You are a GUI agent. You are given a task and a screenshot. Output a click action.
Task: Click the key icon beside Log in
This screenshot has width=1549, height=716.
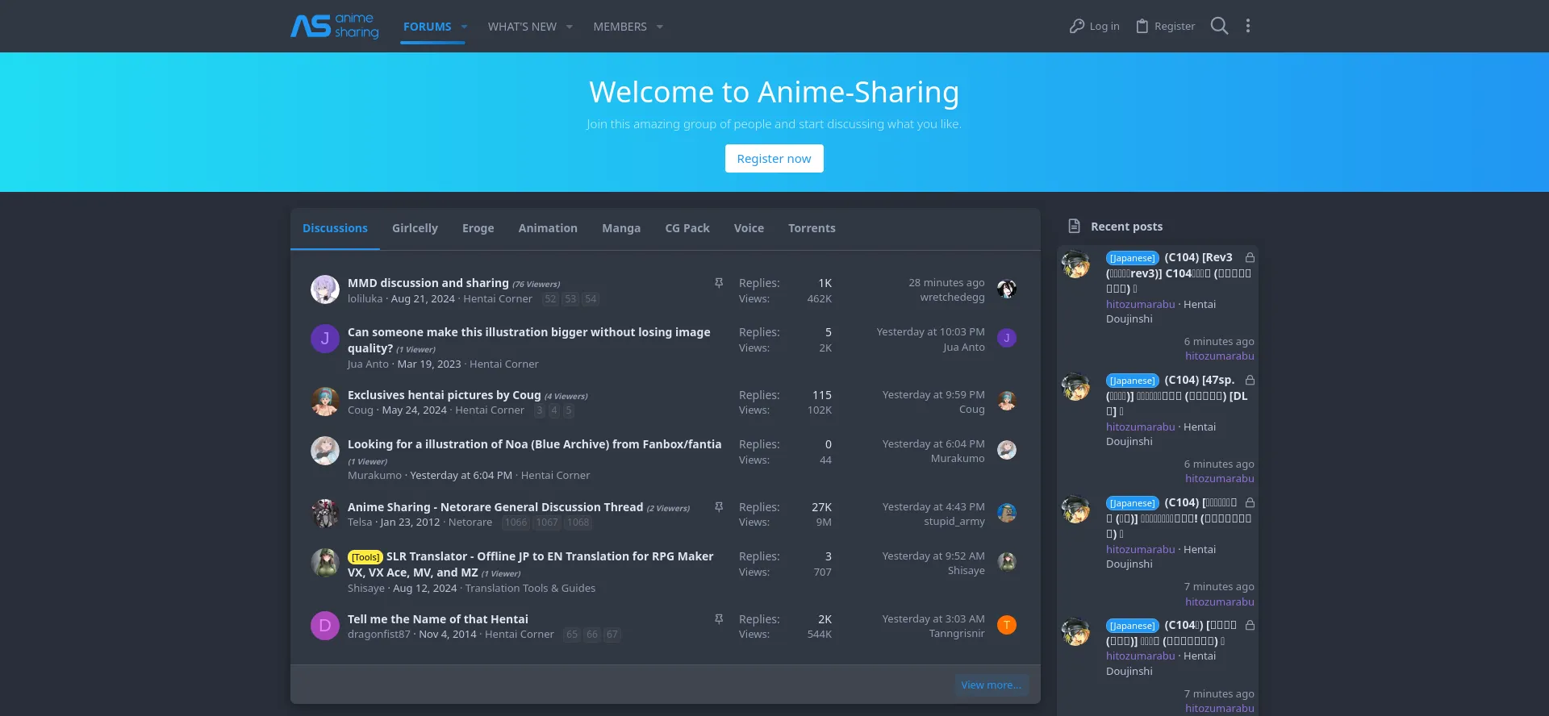coord(1077,26)
